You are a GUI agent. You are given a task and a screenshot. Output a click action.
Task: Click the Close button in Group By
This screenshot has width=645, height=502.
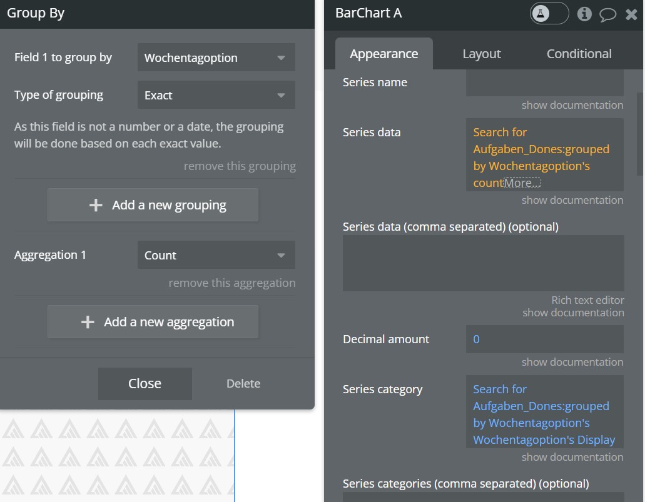[145, 384]
